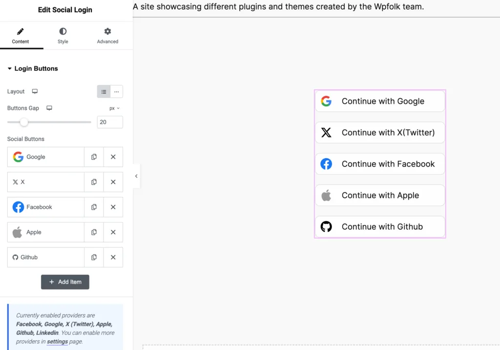Image resolution: width=500 pixels, height=350 pixels.
Task: Click responsive device icon next to Buttons Gap
Action: pos(49,108)
